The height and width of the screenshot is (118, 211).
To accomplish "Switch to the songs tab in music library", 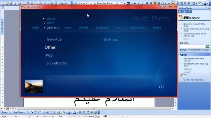I will 68,28.
